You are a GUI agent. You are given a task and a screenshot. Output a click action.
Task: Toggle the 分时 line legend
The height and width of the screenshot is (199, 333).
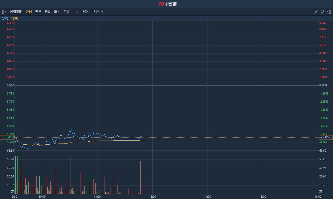coord(5,18)
